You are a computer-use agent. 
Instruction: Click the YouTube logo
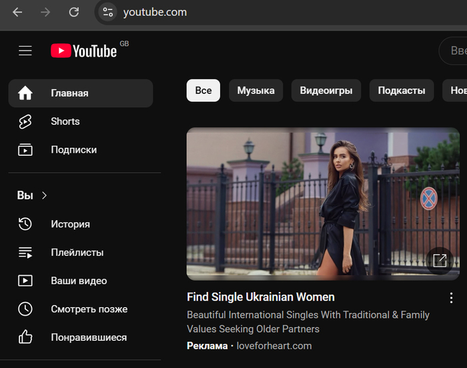click(x=84, y=51)
